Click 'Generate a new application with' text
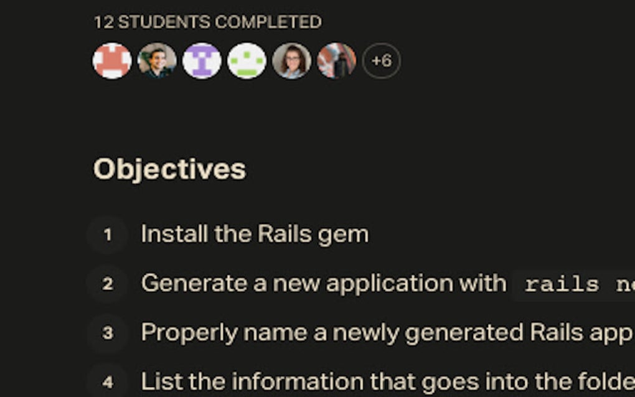Image resolution: width=635 pixels, height=397 pixels. [323, 284]
